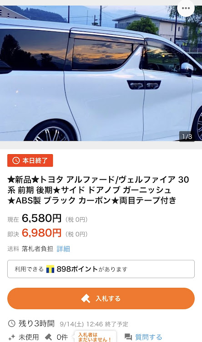202x342 pixels.
Task: Click the 入札する bid button
Action: pyautogui.click(x=101, y=298)
